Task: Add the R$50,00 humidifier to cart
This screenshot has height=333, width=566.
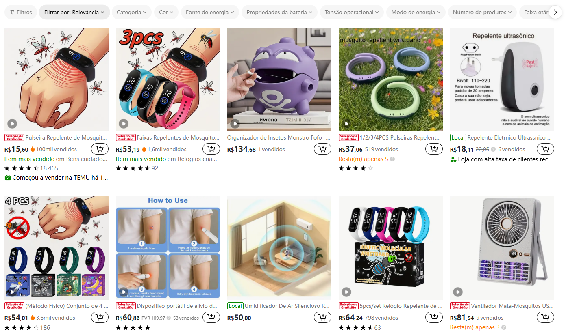Action: tap(322, 317)
